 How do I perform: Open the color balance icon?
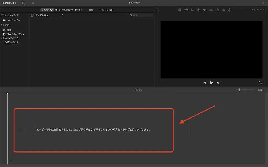pos(180,10)
